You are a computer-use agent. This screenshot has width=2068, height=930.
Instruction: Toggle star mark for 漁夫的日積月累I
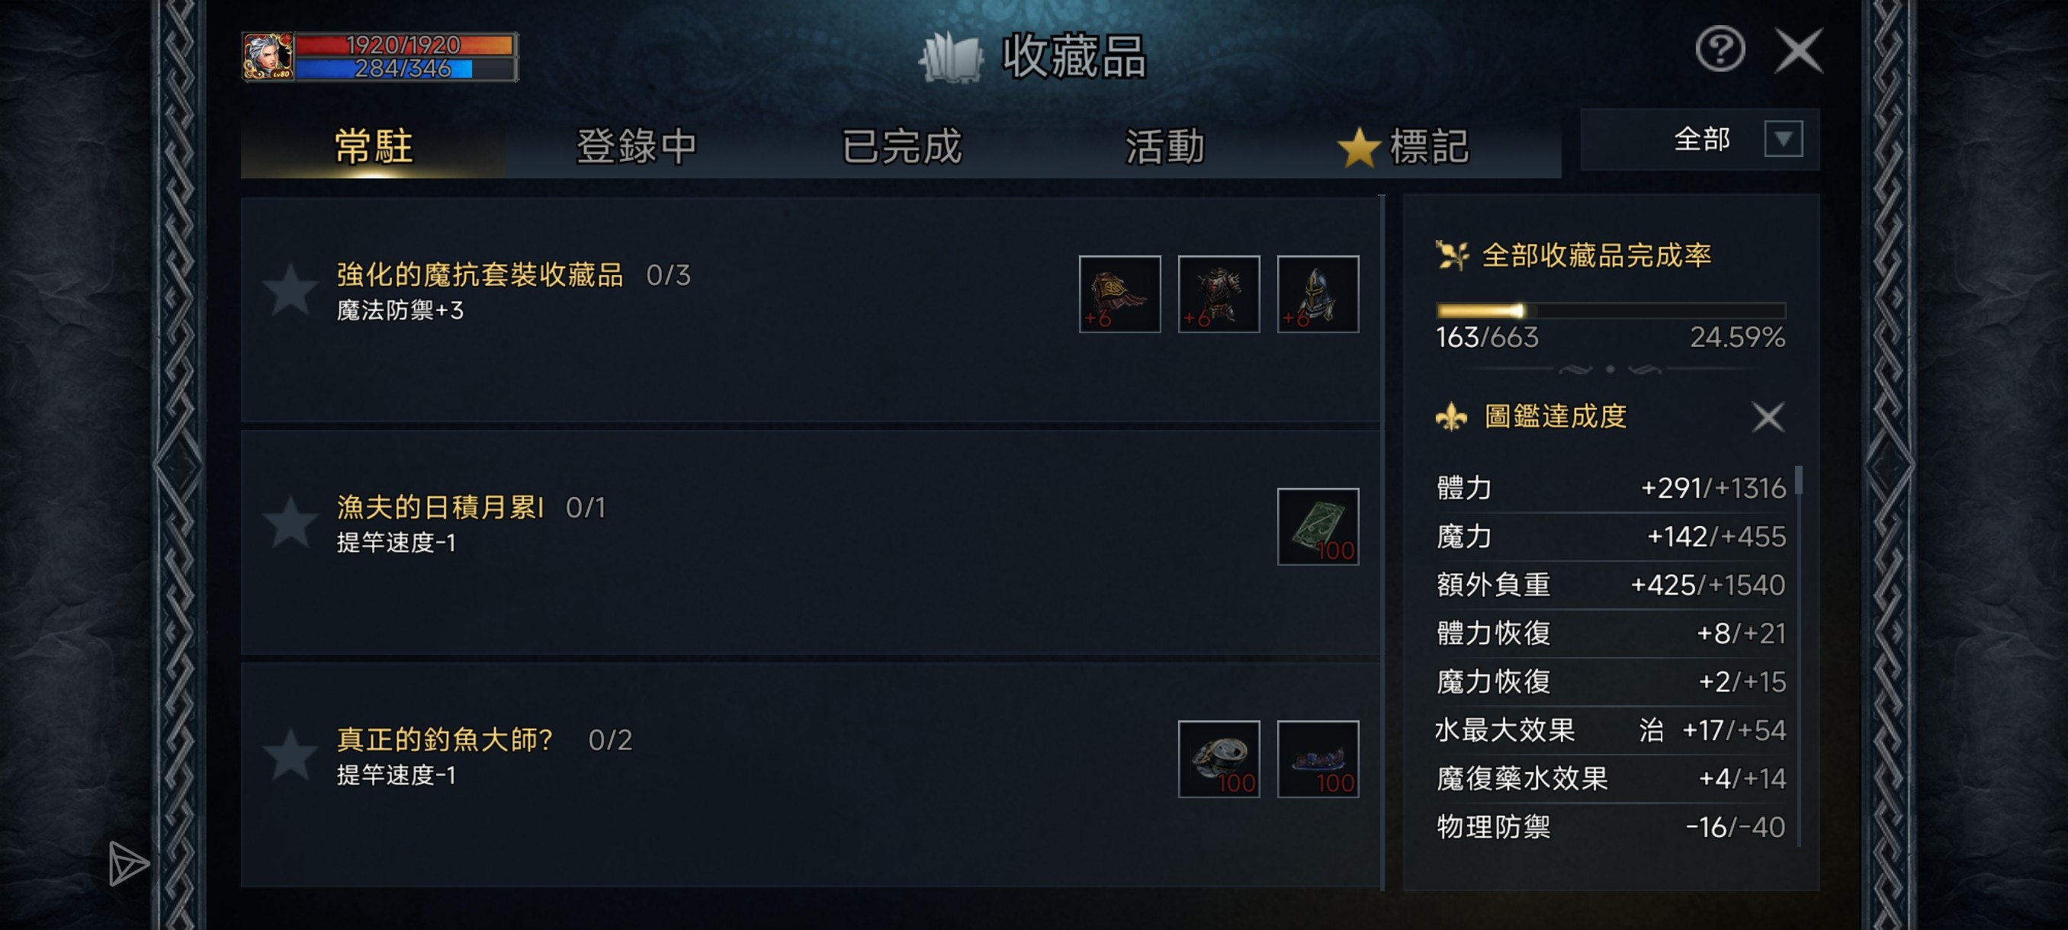290,523
